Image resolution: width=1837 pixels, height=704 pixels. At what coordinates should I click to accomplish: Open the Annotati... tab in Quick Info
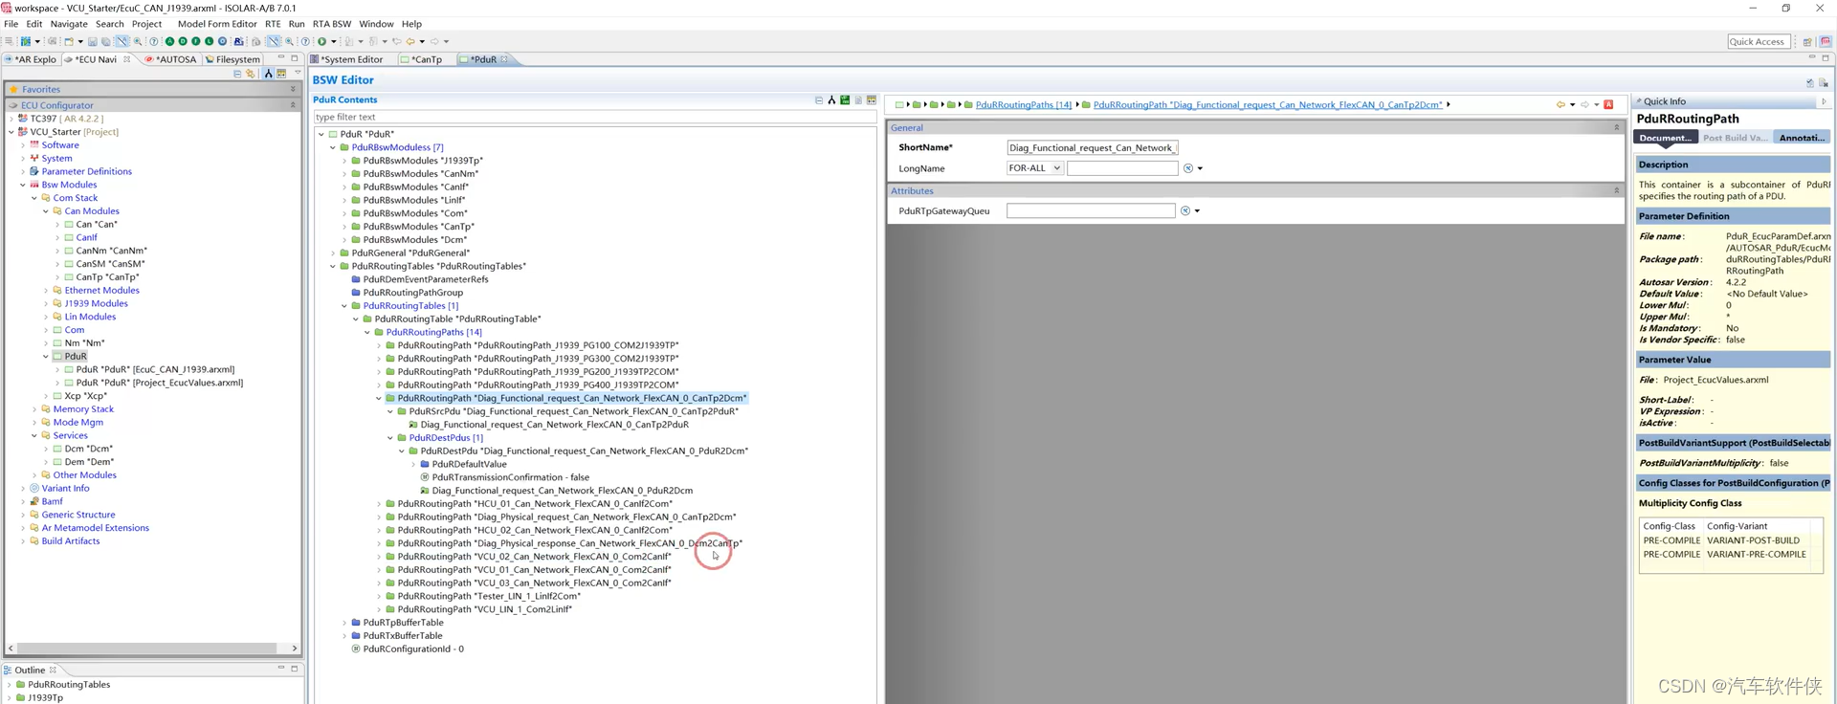tap(1803, 138)
